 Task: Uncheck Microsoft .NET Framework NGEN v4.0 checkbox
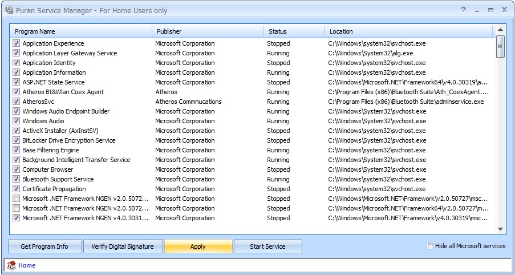tap(16, 217)
